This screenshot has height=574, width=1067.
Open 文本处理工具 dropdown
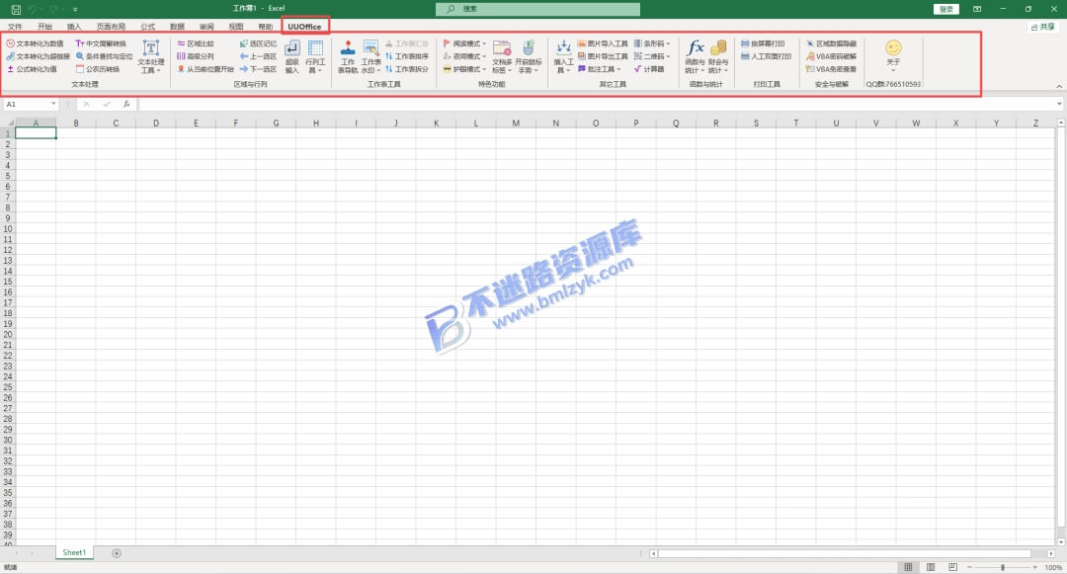coord(150,56)
